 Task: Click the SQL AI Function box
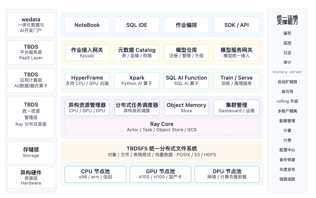(x=186, y=80)
